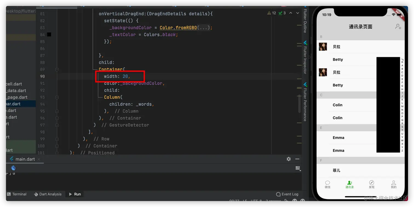Click the width value 20 on line 90

[x=125, y=76]
